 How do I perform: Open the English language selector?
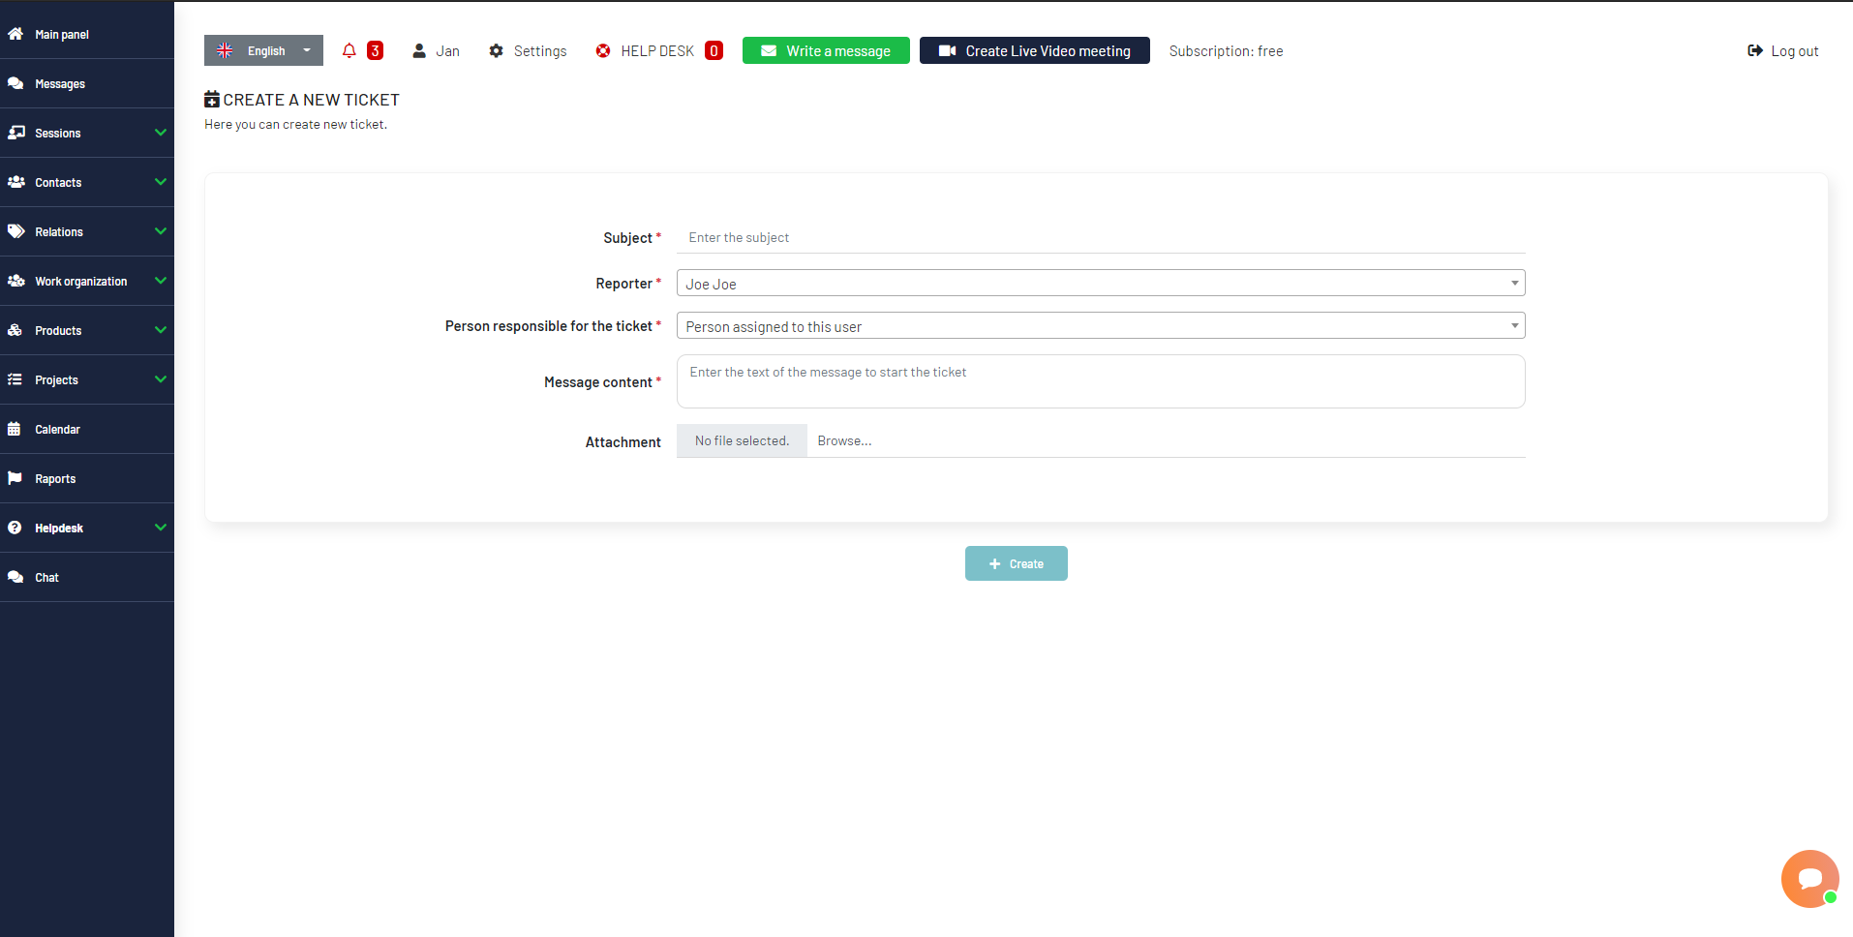[263, 50]
